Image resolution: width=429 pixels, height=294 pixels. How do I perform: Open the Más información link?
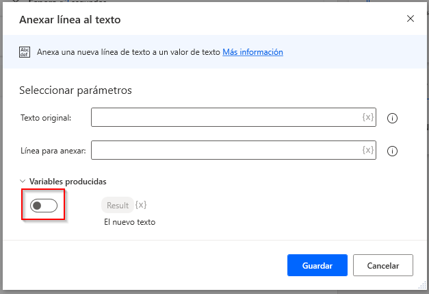252,52
